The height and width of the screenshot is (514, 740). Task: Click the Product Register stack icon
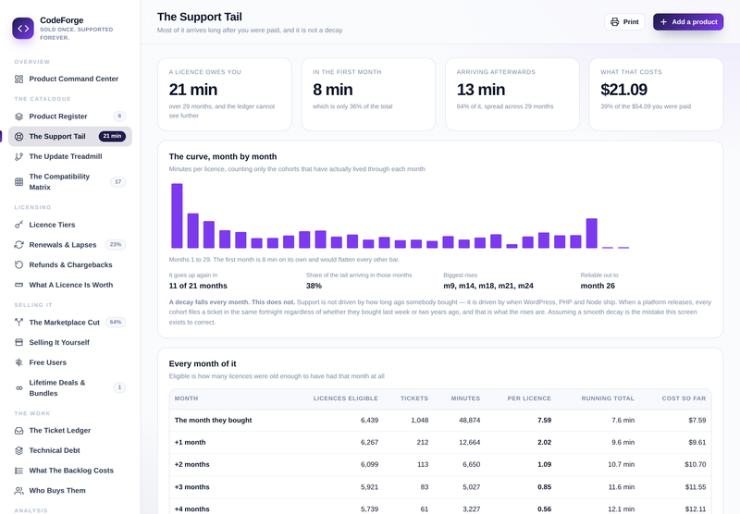18,116
